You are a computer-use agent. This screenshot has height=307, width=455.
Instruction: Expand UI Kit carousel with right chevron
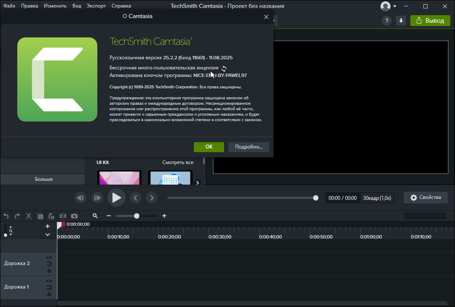[197, 183]
